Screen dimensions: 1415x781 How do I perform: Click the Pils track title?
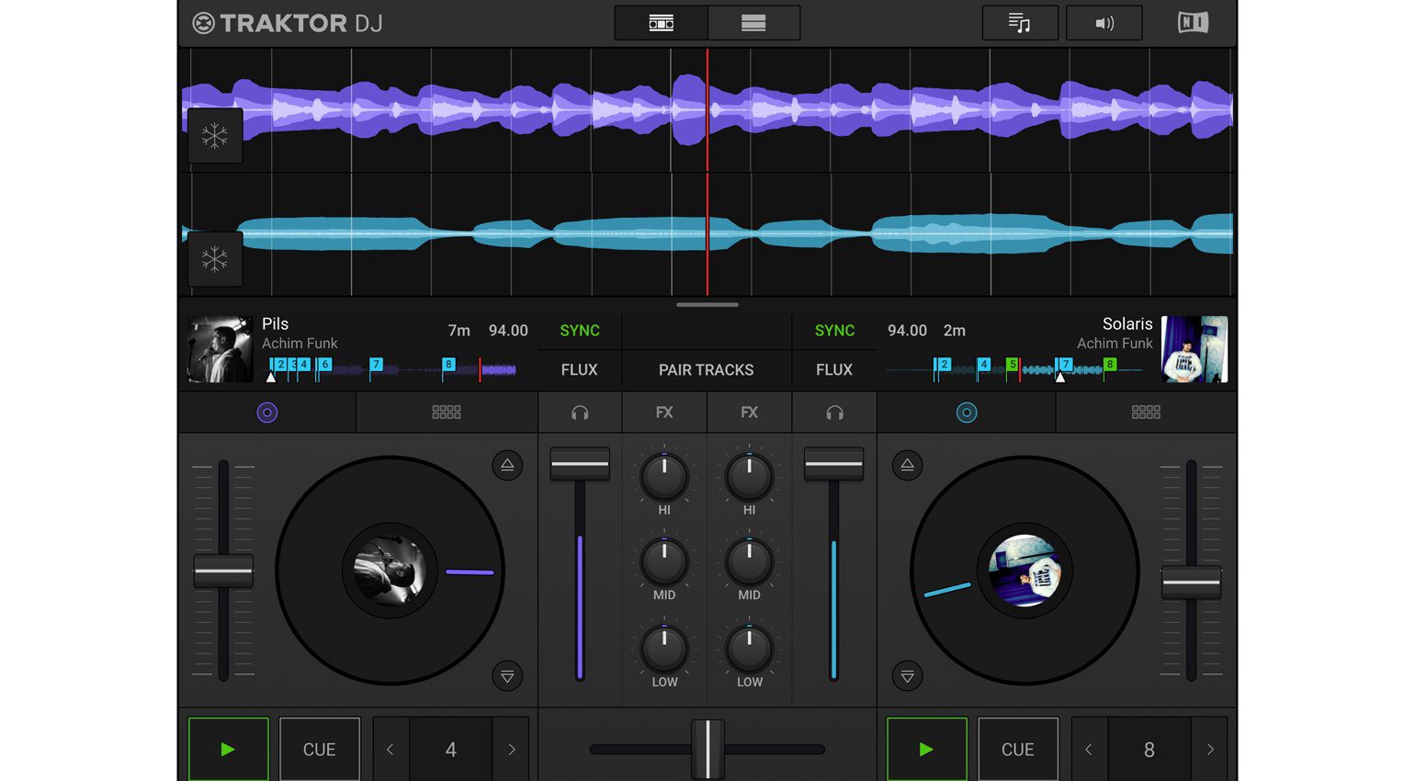(275, 323)
